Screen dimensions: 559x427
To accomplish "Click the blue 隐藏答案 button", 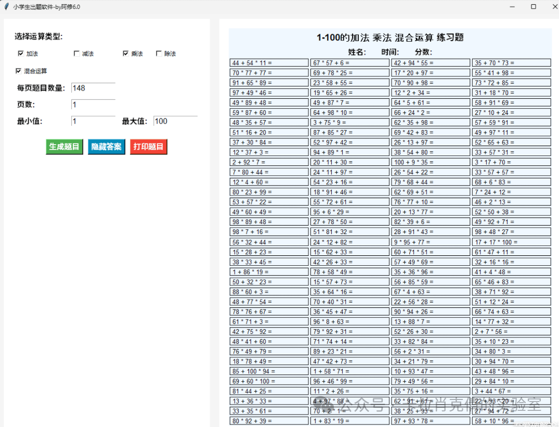I will coord(106,147).
